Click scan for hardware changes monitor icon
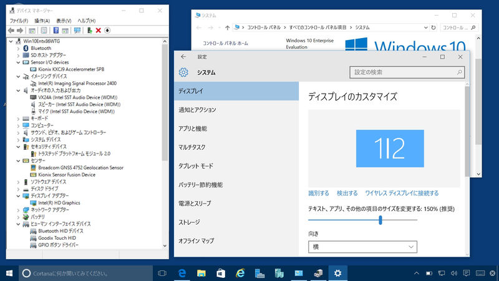Image resolution: width=499 pixels, height=281 pixels. click(x=77, y=30)
